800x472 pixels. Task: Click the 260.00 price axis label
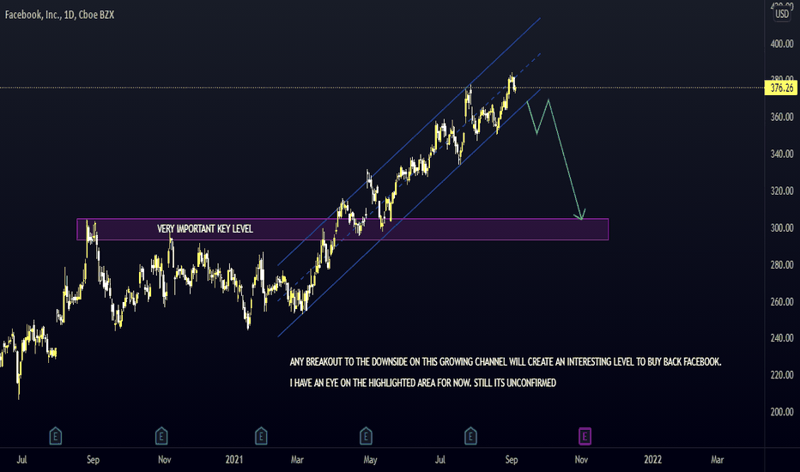[782, 301]
